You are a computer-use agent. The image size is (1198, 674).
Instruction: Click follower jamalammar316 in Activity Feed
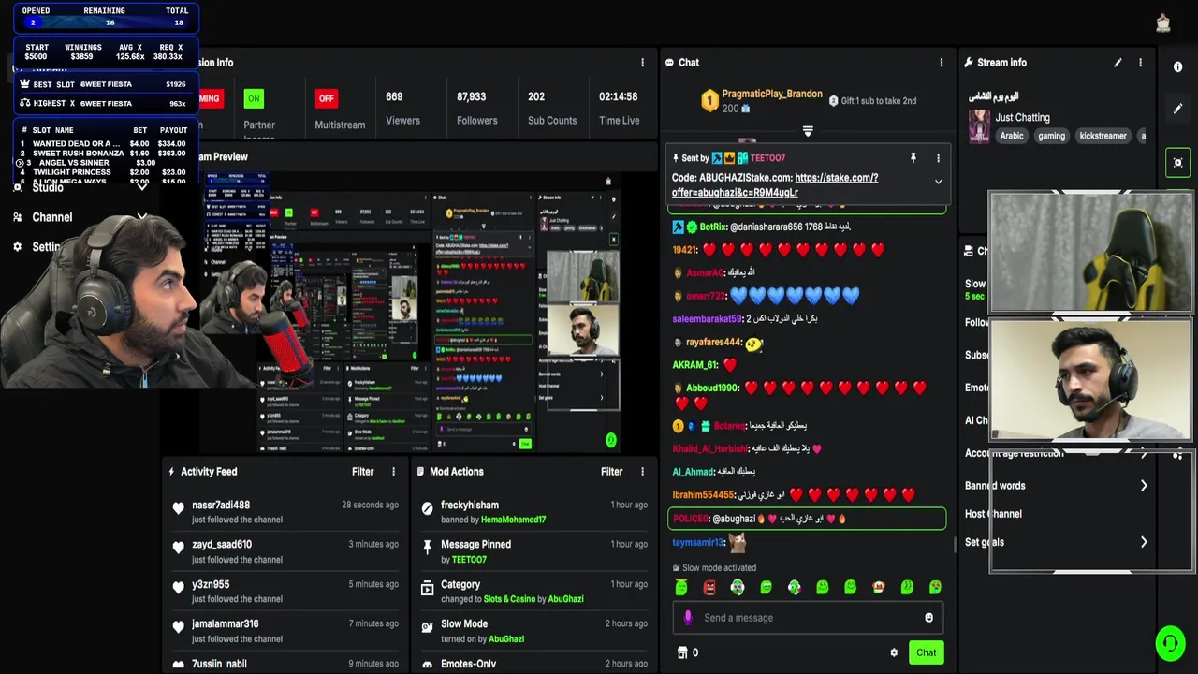[226, 624]
